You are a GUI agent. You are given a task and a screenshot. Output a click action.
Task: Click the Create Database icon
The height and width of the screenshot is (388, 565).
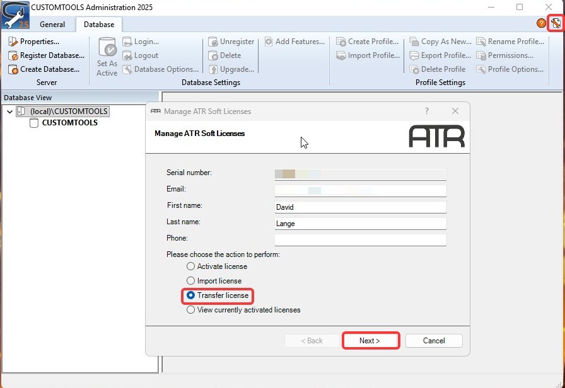tap(13, 69)
